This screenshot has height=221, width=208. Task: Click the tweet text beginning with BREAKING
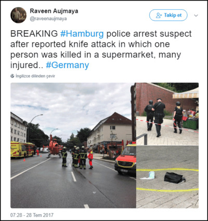pyautogui.click(x=101, y=49)
